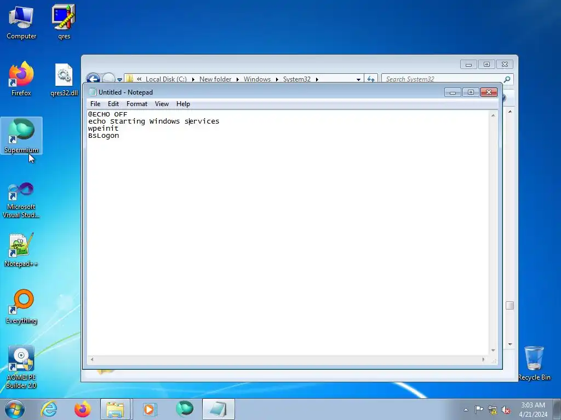The height and width of the screenshot is (420, 561).
Task: Close the Explorer System32 window
Action: pyautogui.click(x=505, y=65)
